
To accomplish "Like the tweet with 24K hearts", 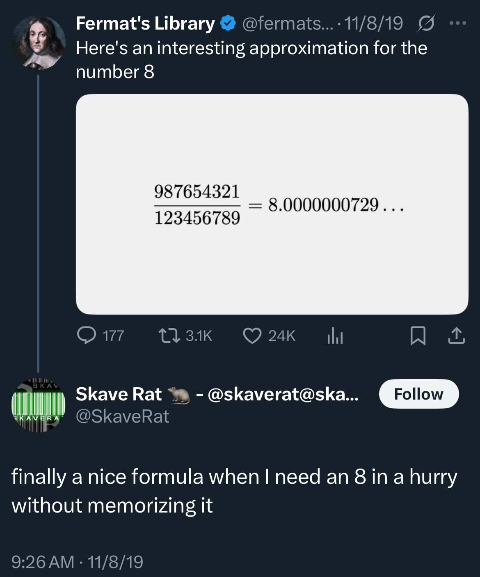I will click(269, 336).
